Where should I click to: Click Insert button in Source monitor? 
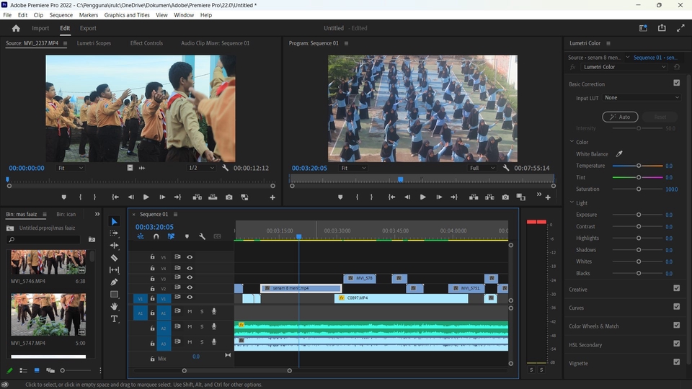198,197
